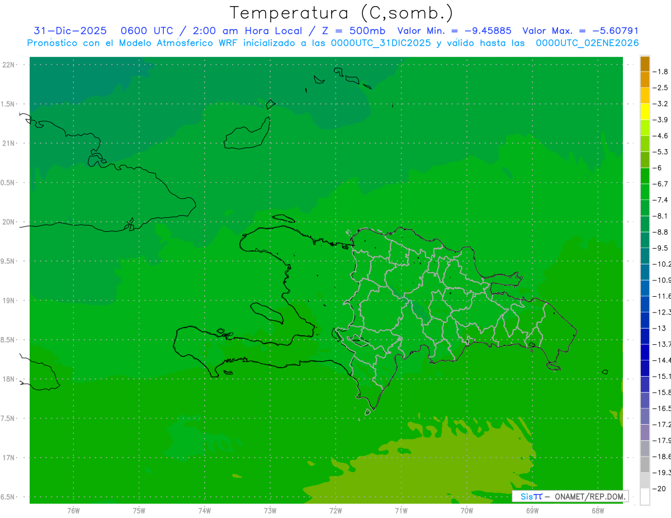Pick the yellow swatch between -3.2 and -3.9
The width and height of the screenshot is (671, 518).
(645, 112)
